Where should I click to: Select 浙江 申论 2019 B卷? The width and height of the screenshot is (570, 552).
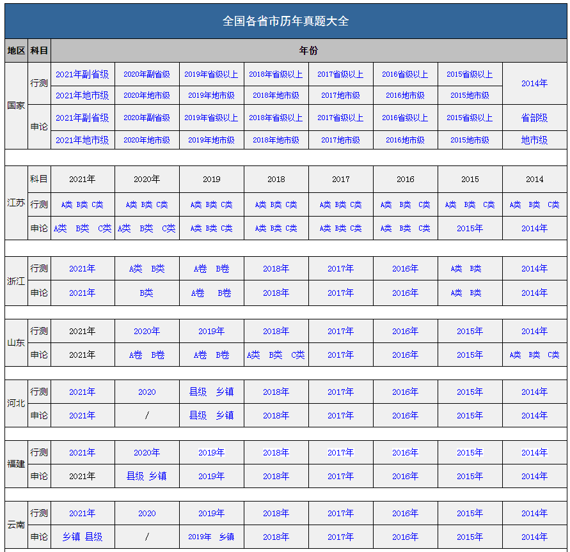[x=225, y=293]
